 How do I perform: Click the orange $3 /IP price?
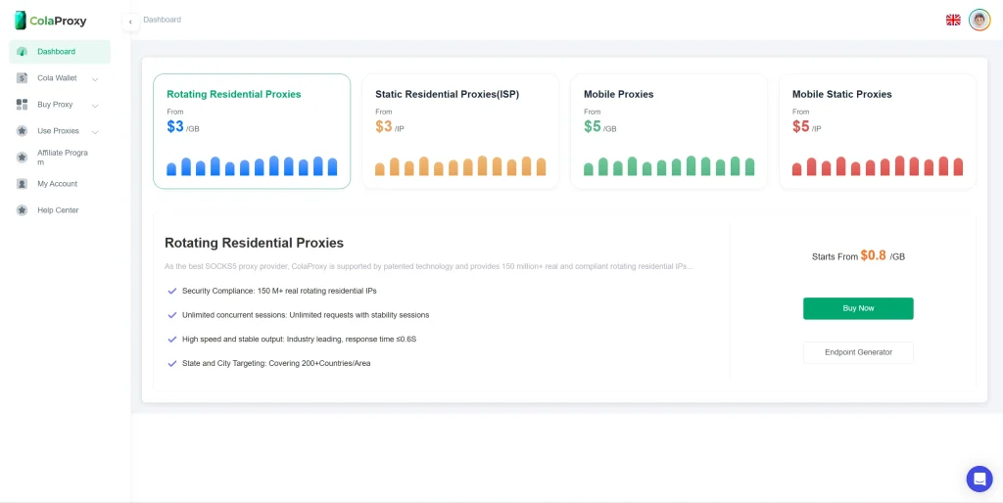[x=390, y=126]
